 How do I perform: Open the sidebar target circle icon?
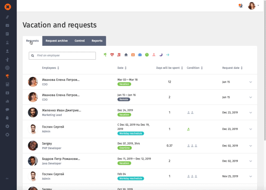tap(7, 68)
